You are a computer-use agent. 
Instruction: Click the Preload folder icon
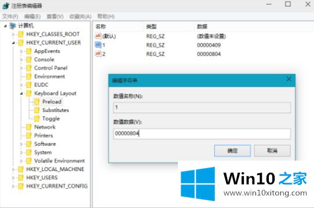(36, 102)
